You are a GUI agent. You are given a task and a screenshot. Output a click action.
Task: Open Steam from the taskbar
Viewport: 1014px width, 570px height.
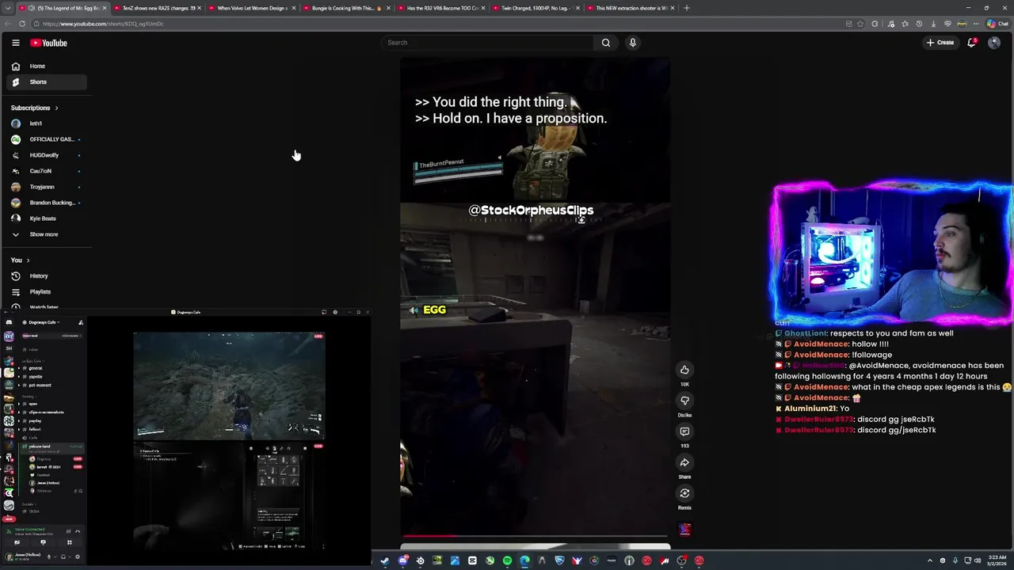tap(385, 560)
